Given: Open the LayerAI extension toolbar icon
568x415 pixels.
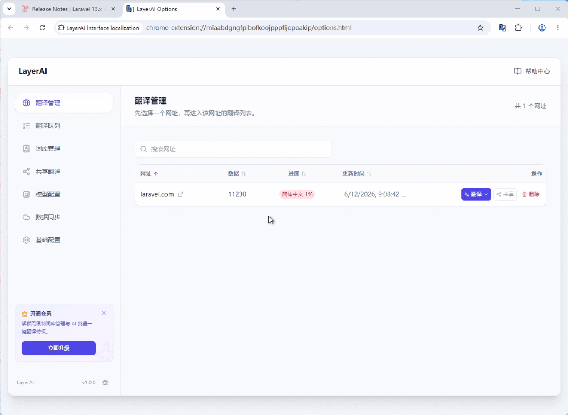Looking at the screenshot, I should (502, 28).
